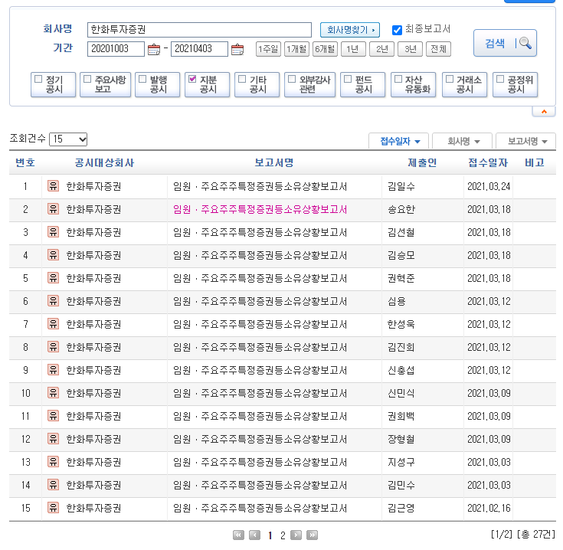The height and width of the screenshot is (550, 563).
Task: Open the report filed by 김일수
Action: click(x=260, y=186)
